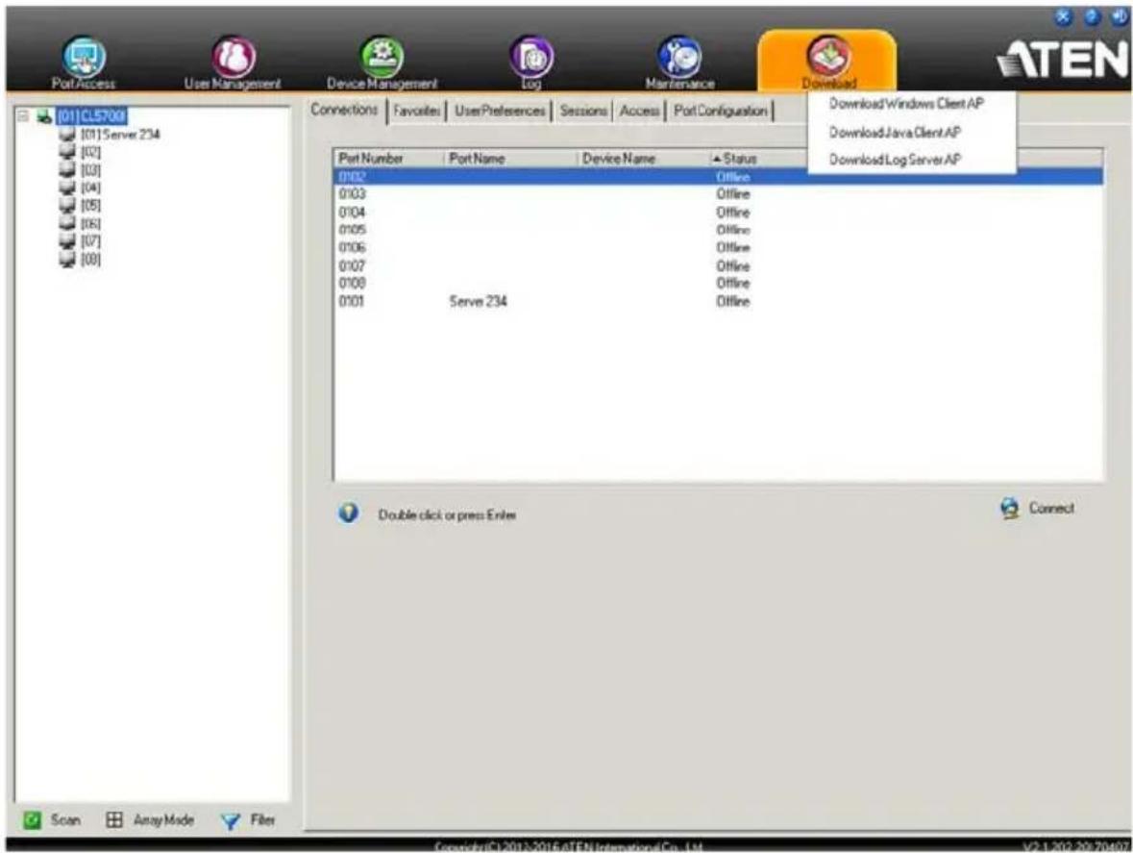Screen dimensions: 1133x853
Task: Select port row 0108
Action: click(x=718, y=283)
